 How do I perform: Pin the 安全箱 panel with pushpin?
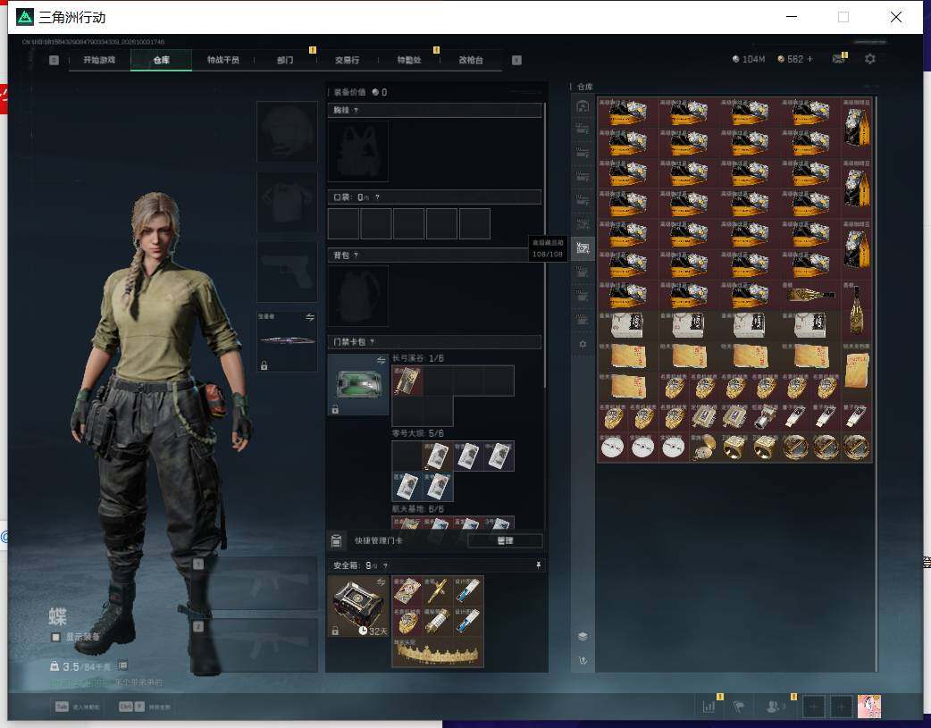pyautogui.click(x=538, y=565)
